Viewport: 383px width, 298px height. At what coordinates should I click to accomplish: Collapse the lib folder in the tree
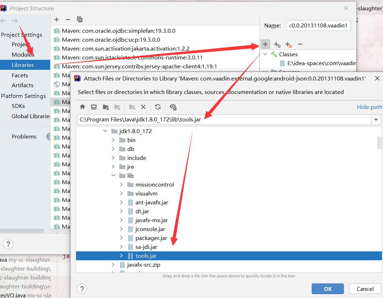[113, 176]
